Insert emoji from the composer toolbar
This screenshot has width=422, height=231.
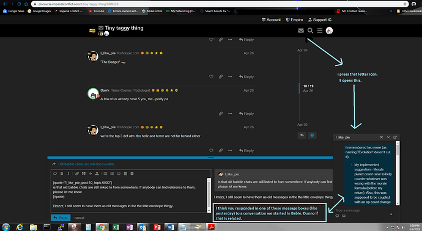point(119,174)
